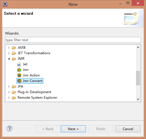Click the wizard list scrollbar thumb
Screen dimensions: 146x139
pos(138,78)
